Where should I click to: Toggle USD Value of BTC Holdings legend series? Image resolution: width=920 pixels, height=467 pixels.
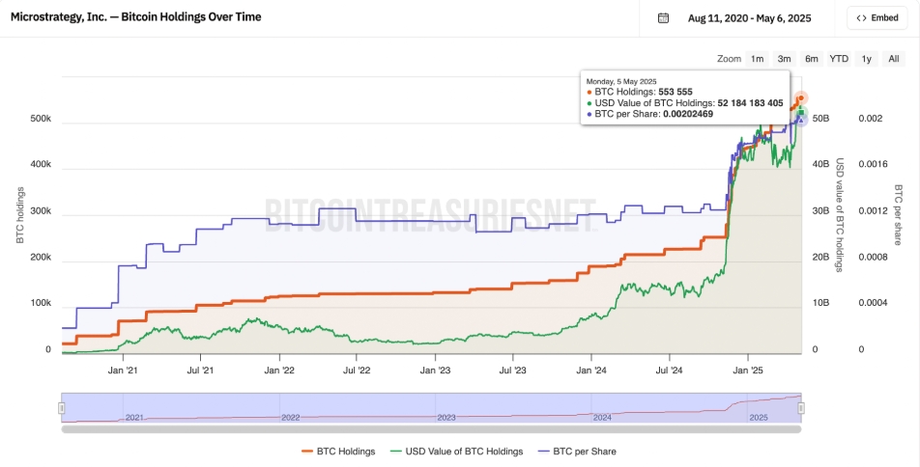(456, 452)
